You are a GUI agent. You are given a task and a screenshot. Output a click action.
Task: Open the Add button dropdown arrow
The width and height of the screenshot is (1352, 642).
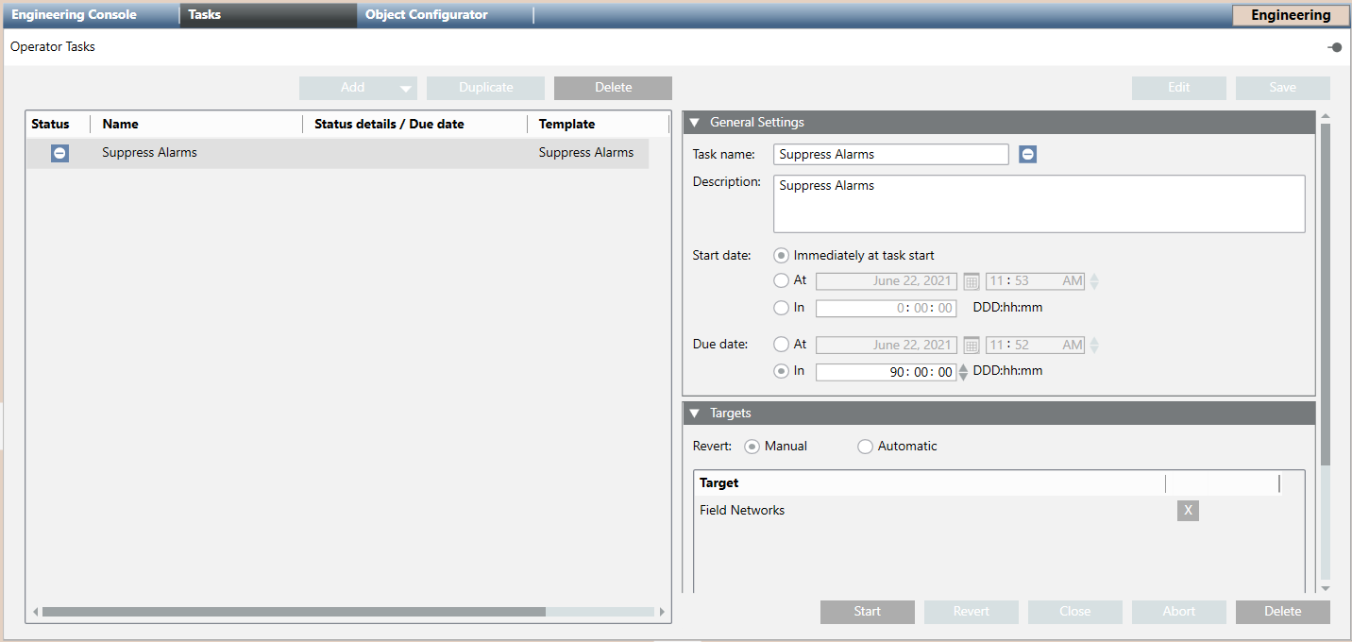click(x=405, y=89)
